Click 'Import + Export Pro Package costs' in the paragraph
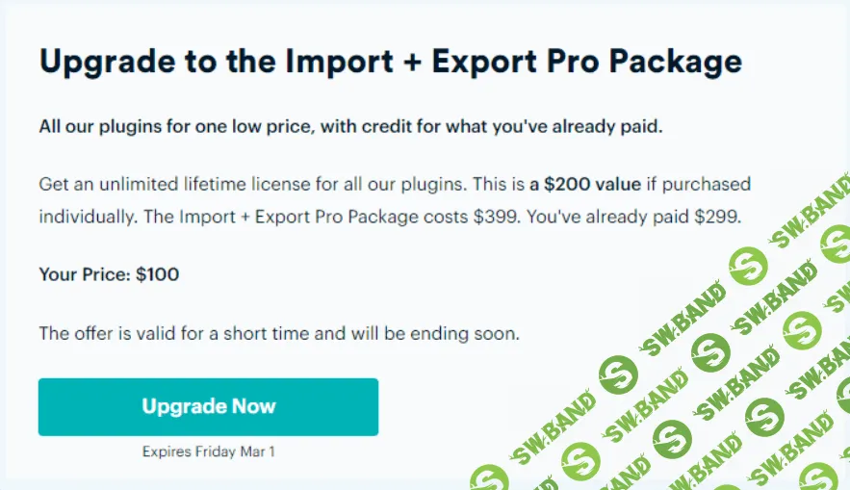The image size is (850, 490). point(306,216)
